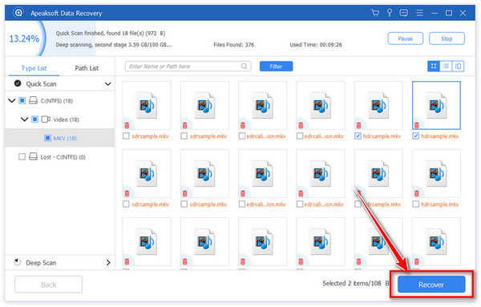The height and width of the screenshot is (307, 481).
Task: Toggle the Video (18) checkbox
Action: pos(34,119)
